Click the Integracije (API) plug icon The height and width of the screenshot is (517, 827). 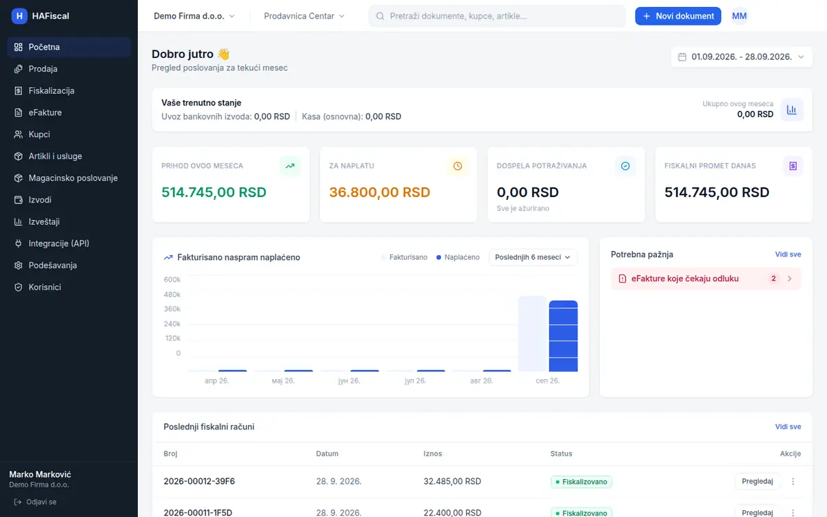pos(19,243)
